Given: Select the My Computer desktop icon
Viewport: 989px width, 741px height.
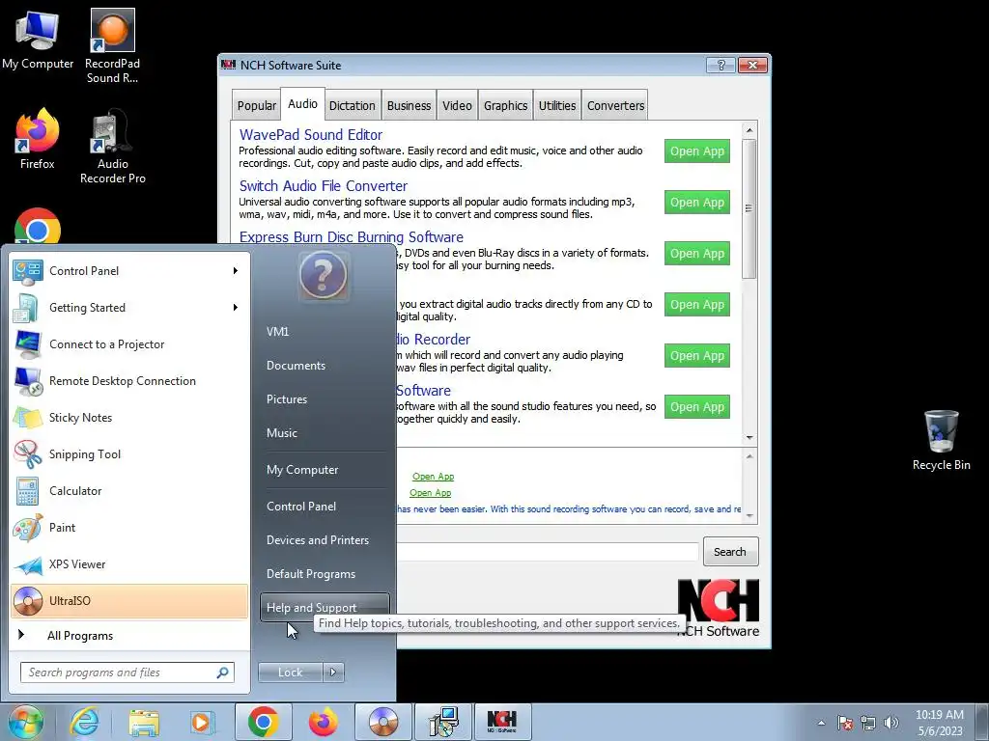Looking at the screenshot, I should 38,39.
